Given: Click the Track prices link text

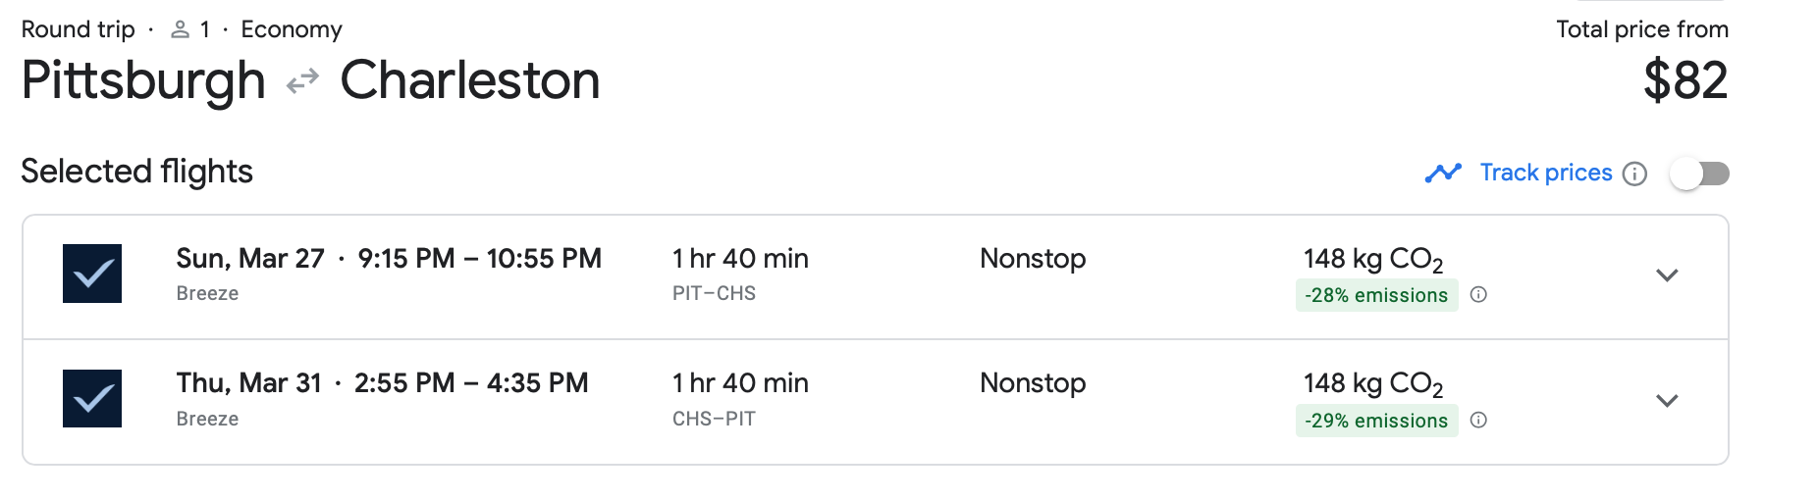Looking at the screenshot, I should click(x=1545, y=174).
